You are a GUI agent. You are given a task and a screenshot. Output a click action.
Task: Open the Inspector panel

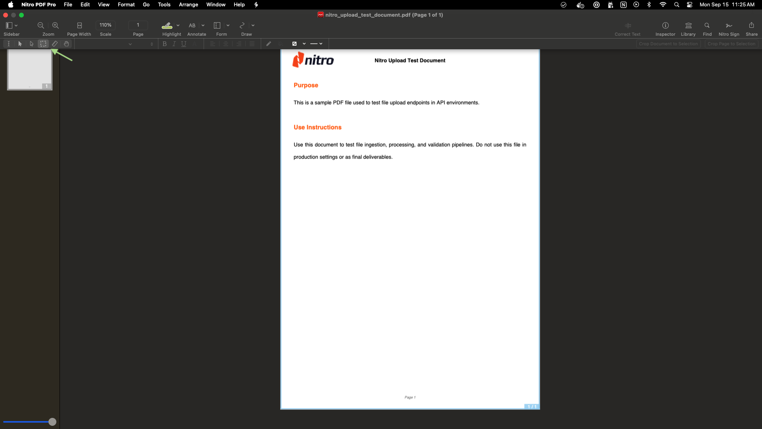coord(665,25)
